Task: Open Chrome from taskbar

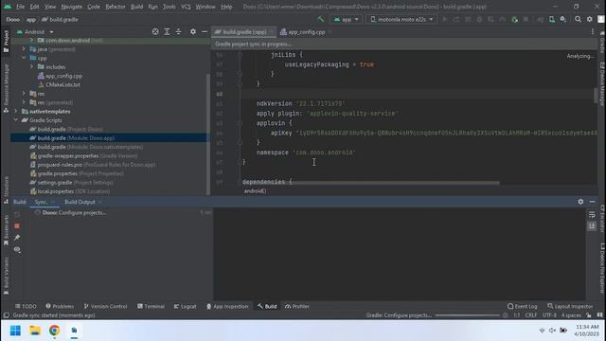Action: pyautogui.click(x=54, y=331)
